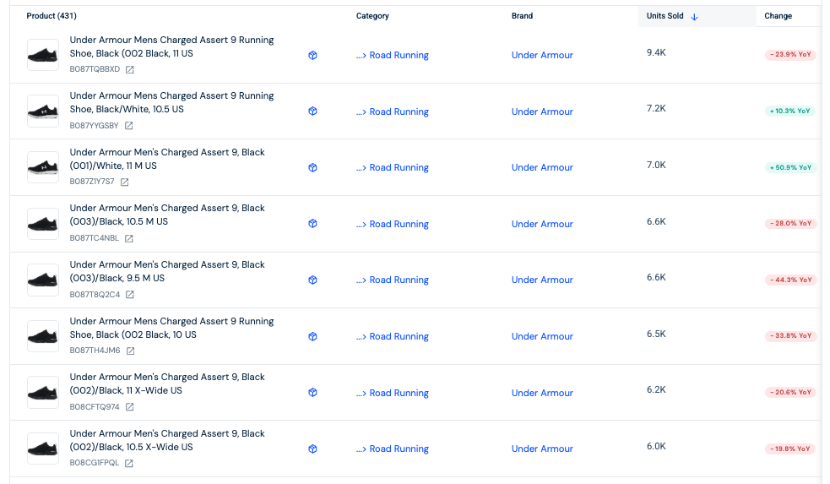
Task: Open thumbnail of Black/White 10.5 US shoe
Action: [x=43, y=111]
